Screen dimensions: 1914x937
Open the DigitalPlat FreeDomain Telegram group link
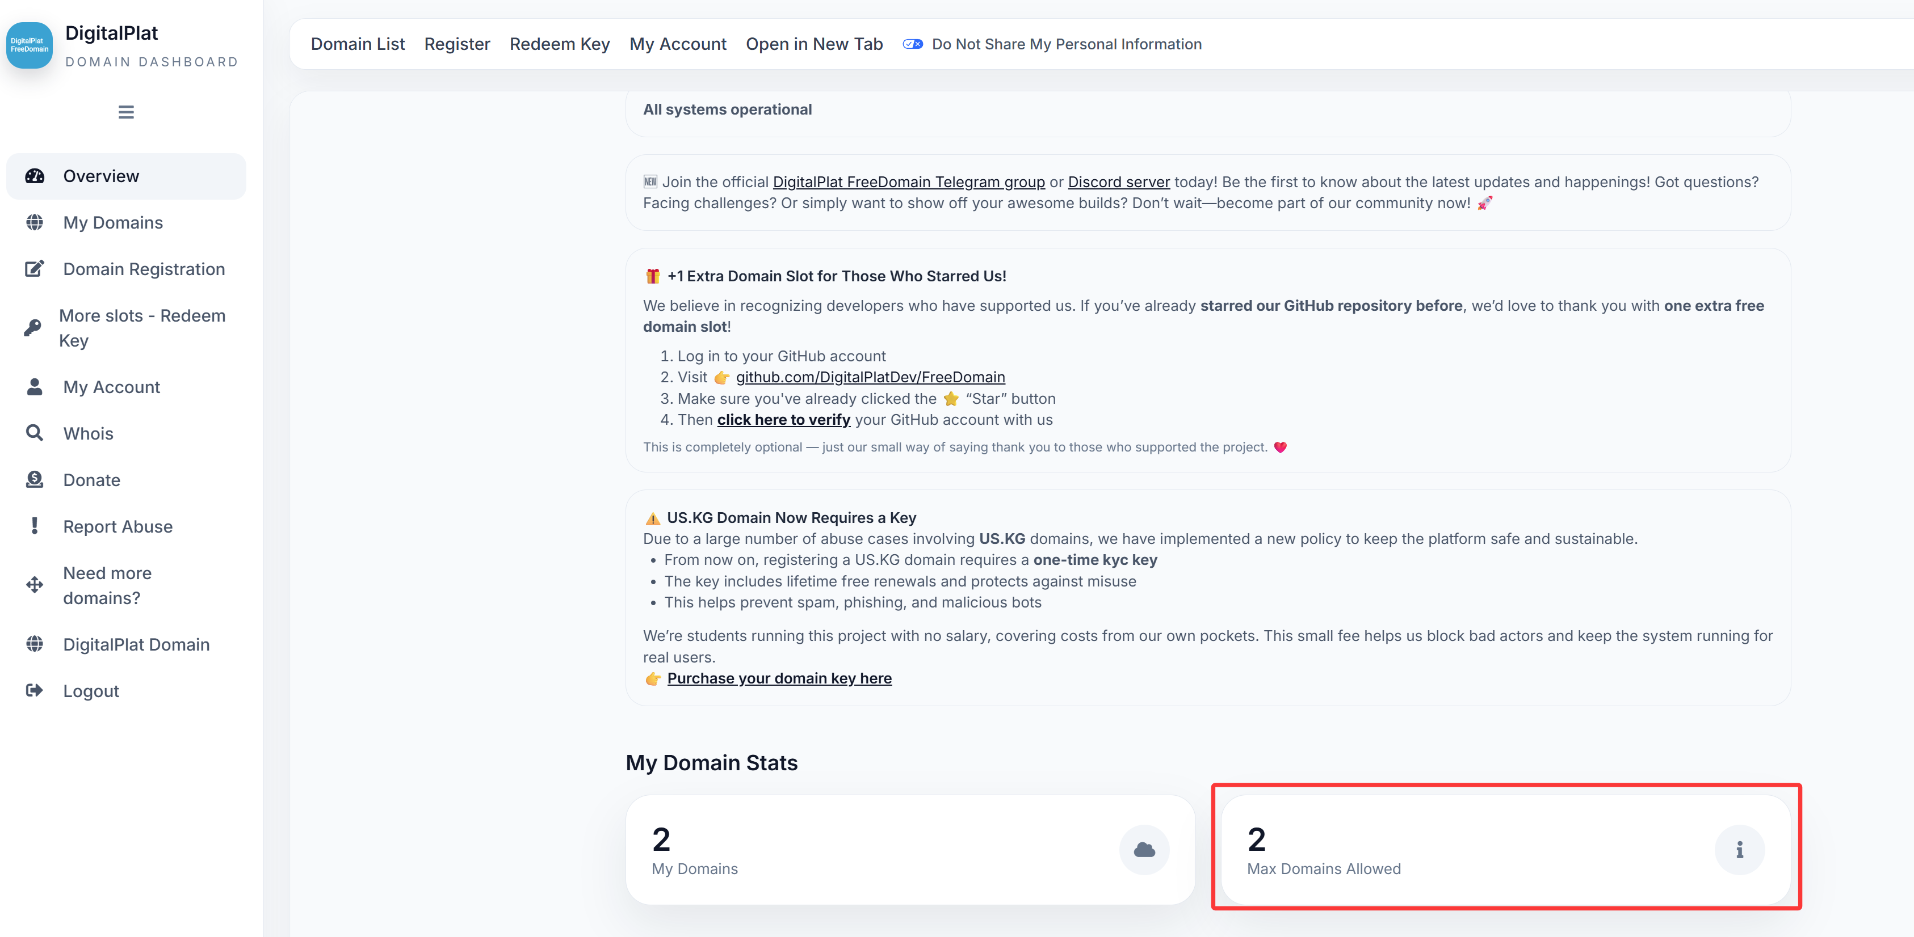[x=909, y=182]
